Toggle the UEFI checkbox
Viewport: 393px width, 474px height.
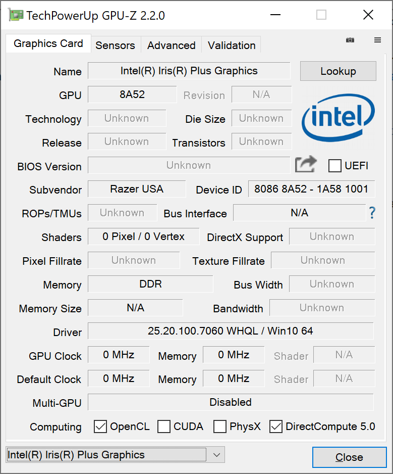pos(335,166)
